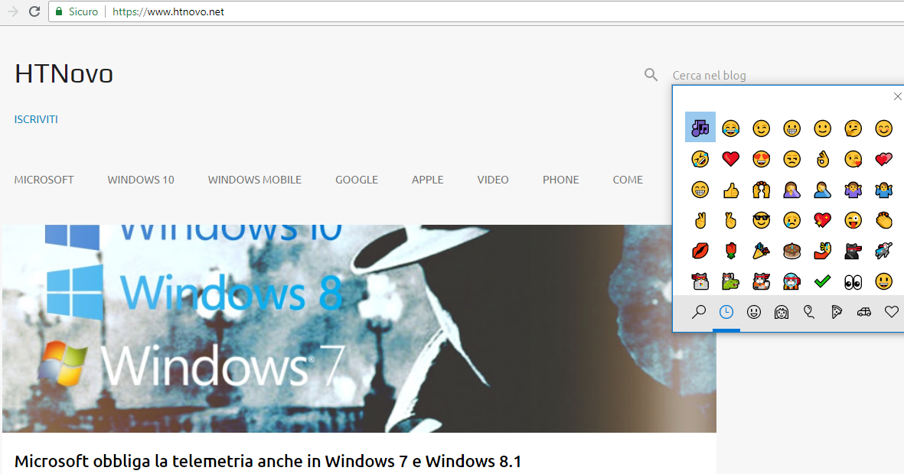
Task: Pick the purple musical notes emoji
Action: click(700, 127)
